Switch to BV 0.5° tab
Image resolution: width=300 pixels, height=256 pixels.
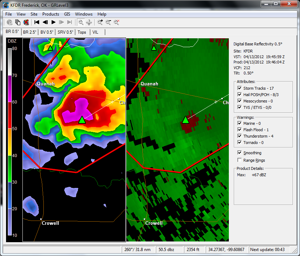coord(47,32)
